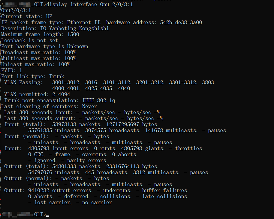Viewport: 274px width, 219px height.
Task: Click the maximum frame length value 1500
Action: (73, 34)
